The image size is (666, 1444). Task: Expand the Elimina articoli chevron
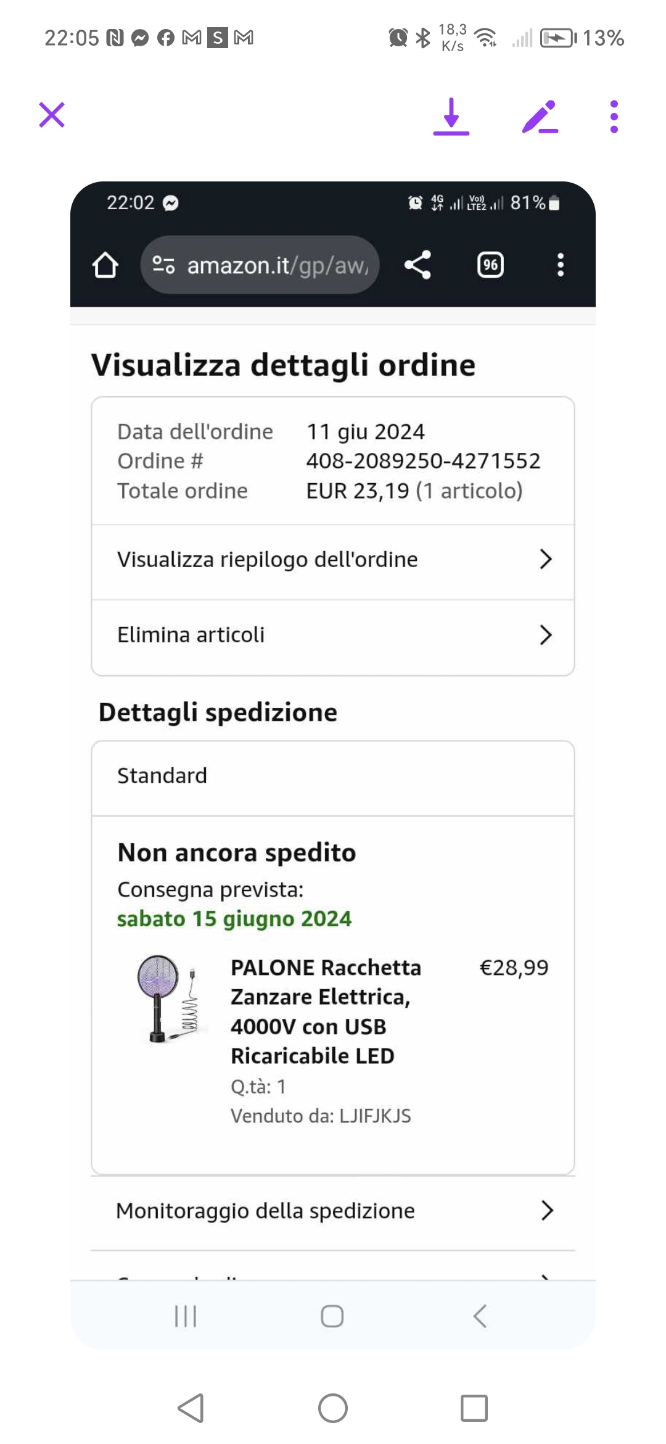545,635
